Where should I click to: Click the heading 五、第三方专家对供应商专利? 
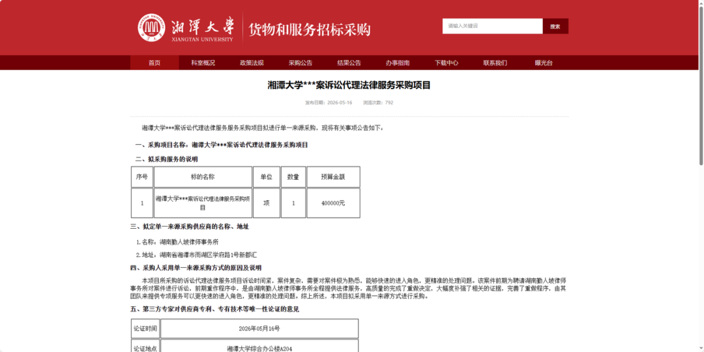(214, 310)
